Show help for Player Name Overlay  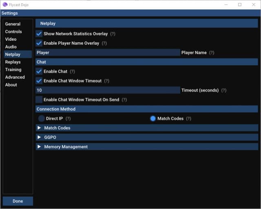(x=104, y=43)
